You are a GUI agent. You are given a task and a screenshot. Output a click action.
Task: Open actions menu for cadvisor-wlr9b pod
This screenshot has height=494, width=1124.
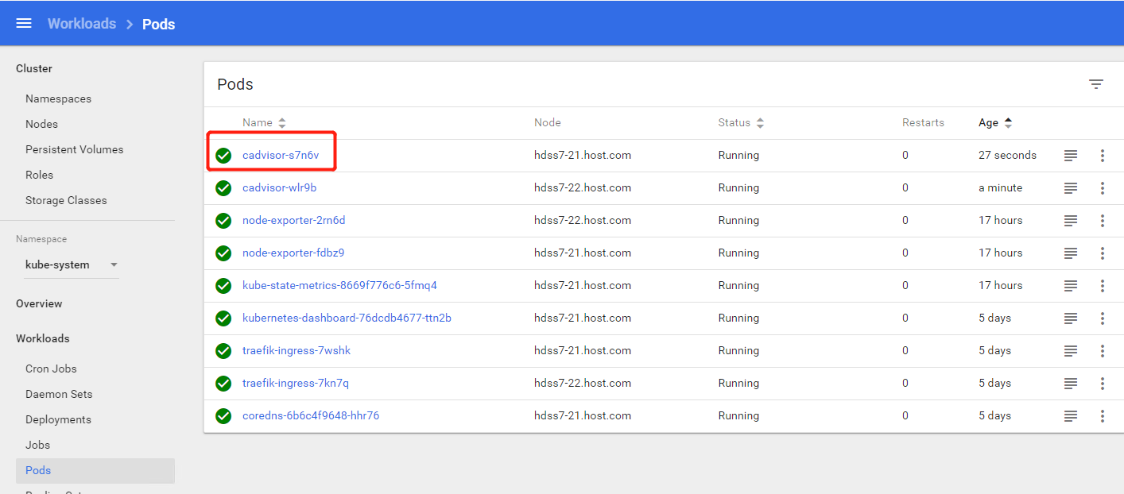1102,188
